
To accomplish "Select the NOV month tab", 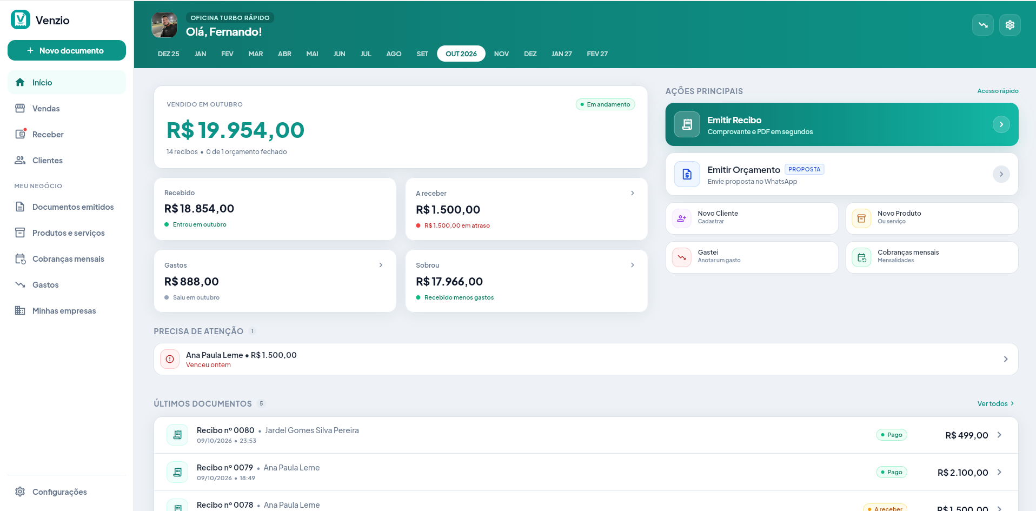I will (501, 54).
